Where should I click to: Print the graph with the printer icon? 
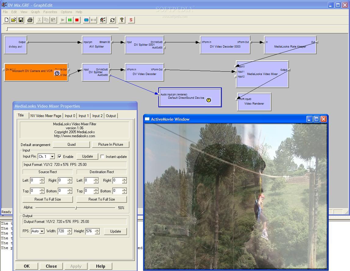[x=30, y=20]
